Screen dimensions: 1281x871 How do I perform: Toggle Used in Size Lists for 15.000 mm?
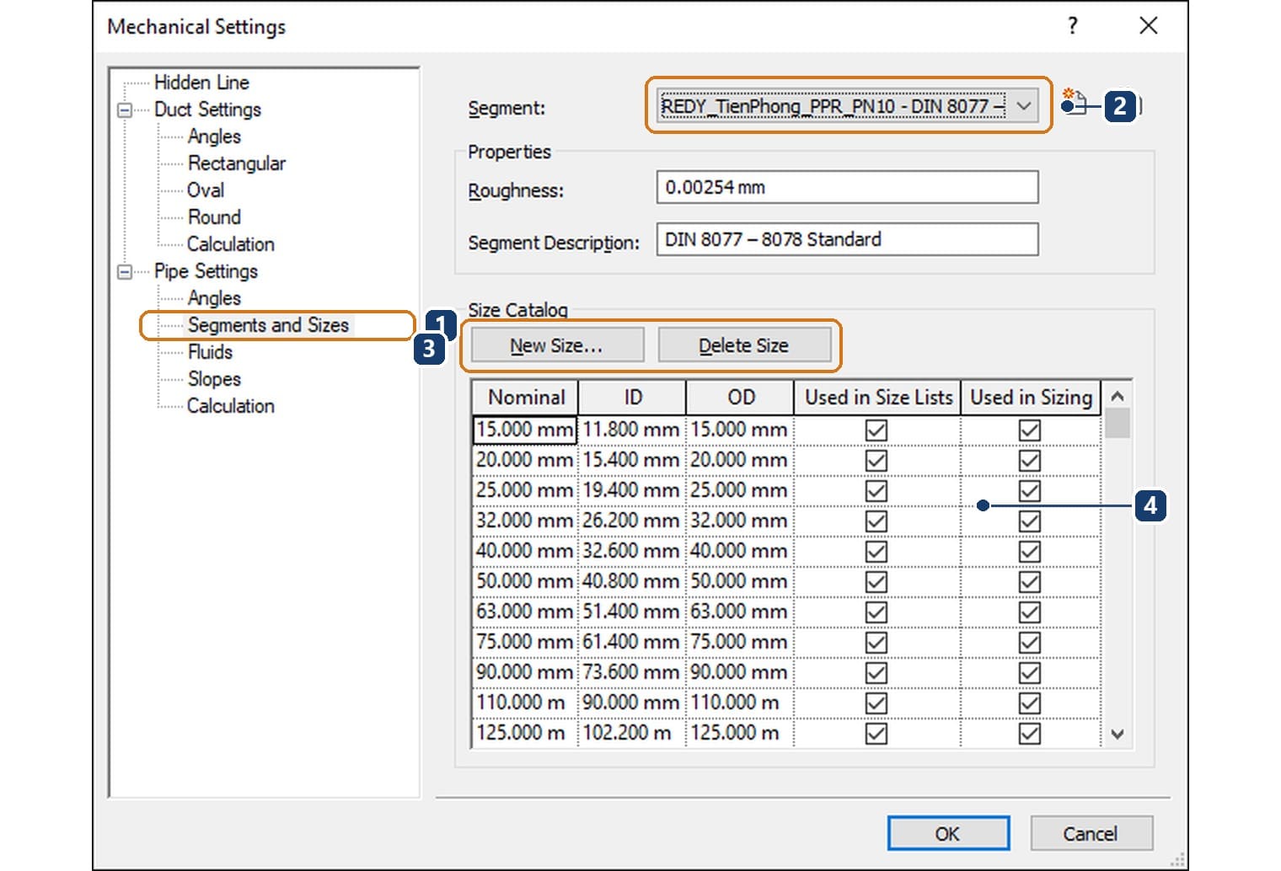[x=876, y=430]
